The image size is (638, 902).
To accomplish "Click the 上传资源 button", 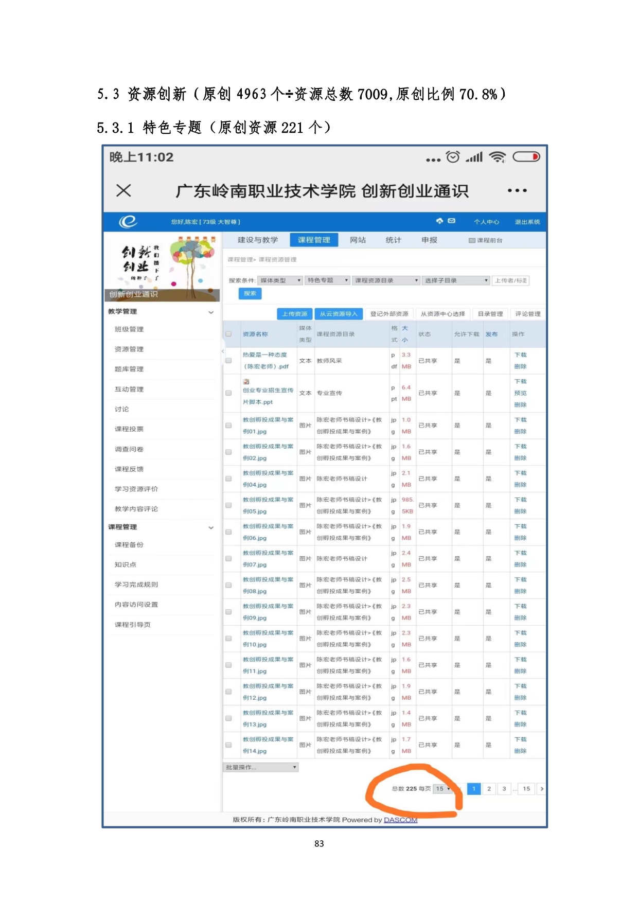I will click(294, 314).
